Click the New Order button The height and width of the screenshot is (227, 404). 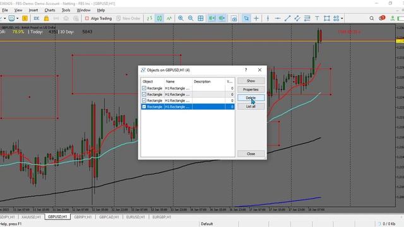pyautogui.click(x=128, y=18)
